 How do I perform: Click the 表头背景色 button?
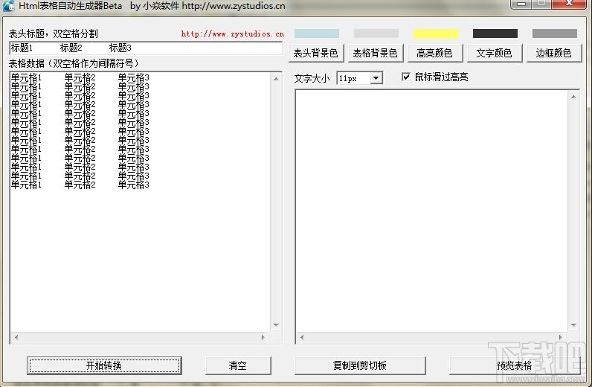pyautogui.click(x=316, y=53)
